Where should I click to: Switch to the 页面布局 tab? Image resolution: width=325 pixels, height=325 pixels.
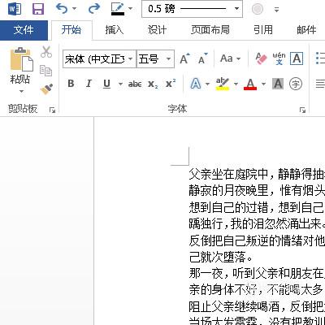(210, 30)
